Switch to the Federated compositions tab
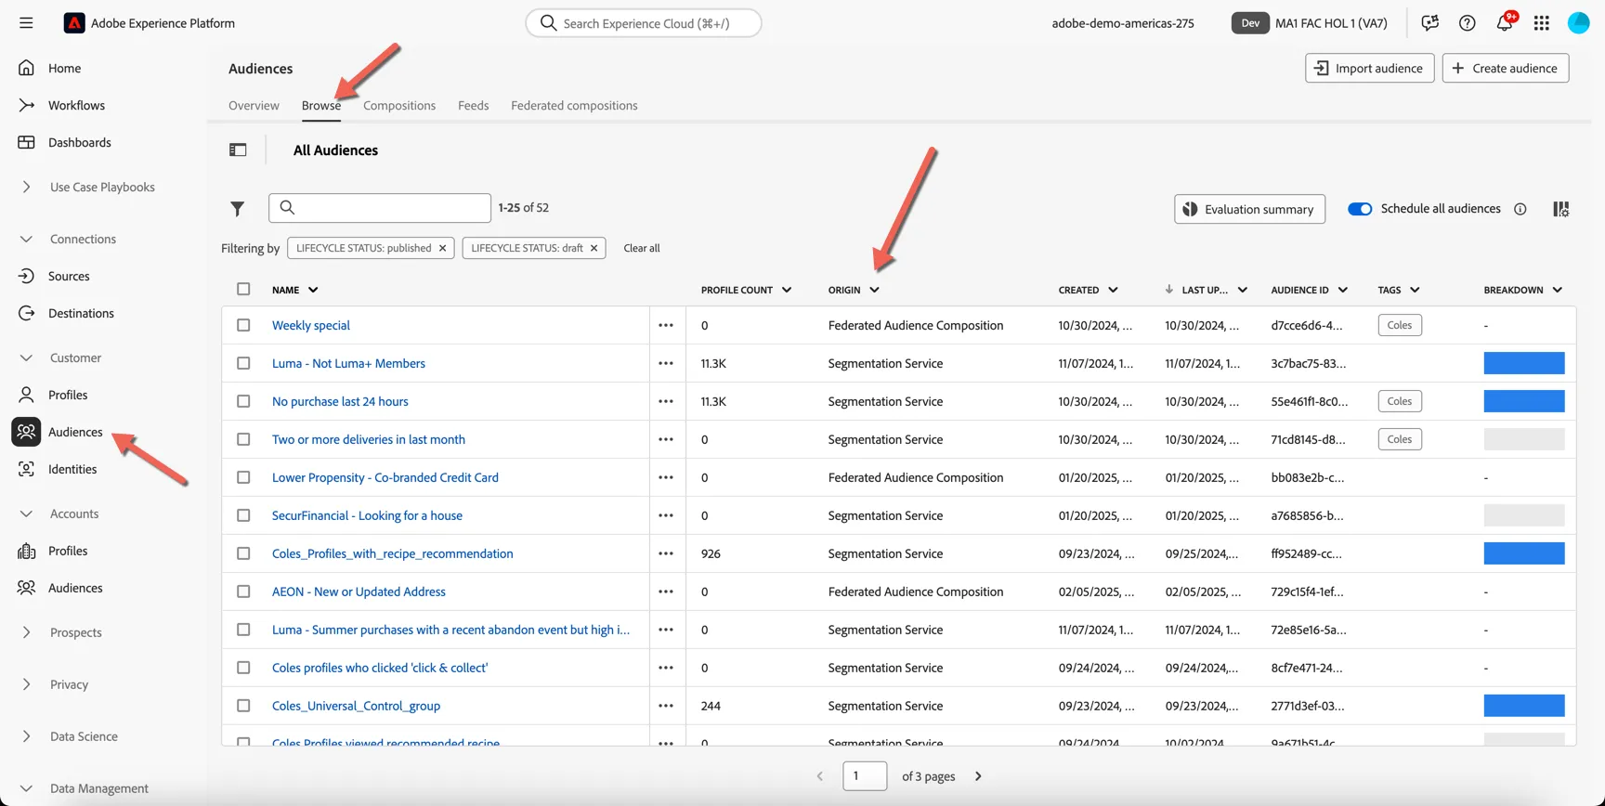This screenshot has height=806, width=1605. (574, 106)
